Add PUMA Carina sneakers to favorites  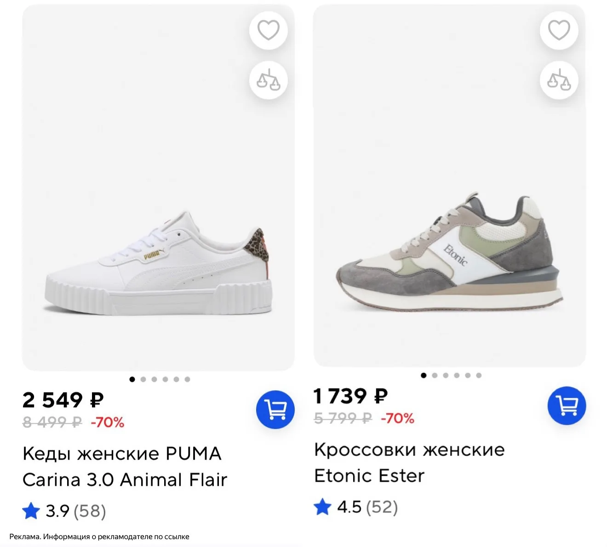click(x=269, y=31)
